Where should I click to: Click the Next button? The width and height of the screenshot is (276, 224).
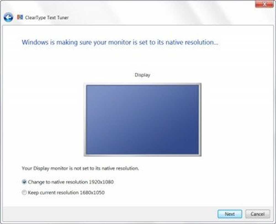click(230, 214)
